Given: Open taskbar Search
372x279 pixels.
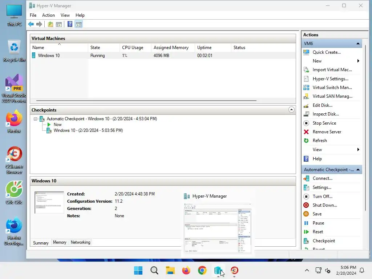Looking at the screenshot, I should [x=154, y=270].
